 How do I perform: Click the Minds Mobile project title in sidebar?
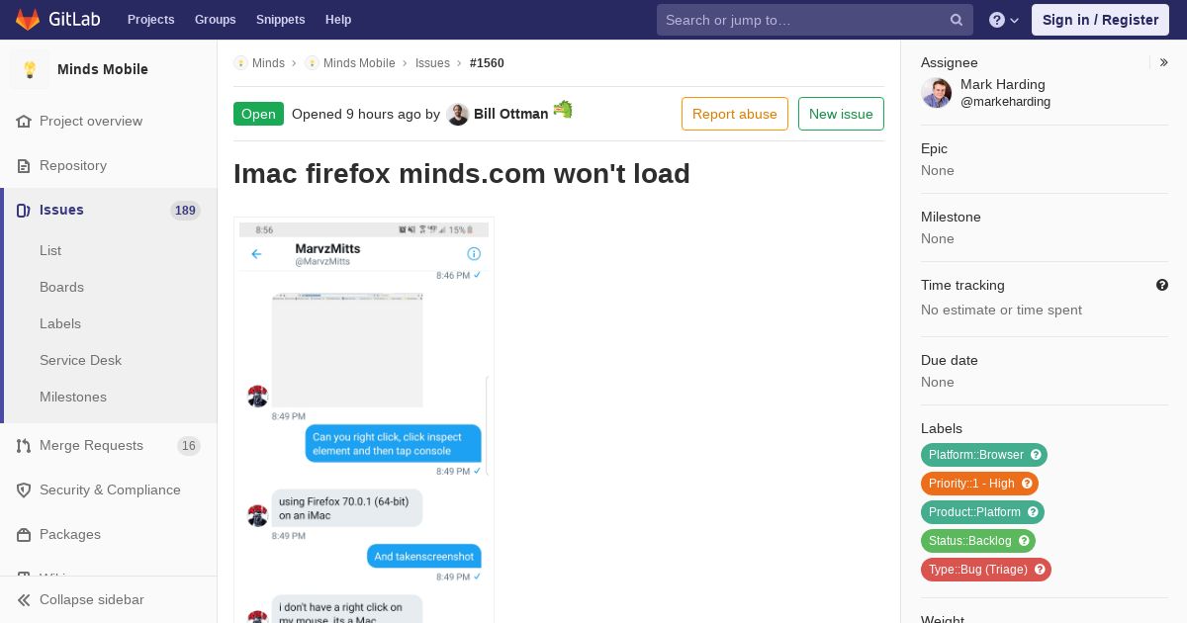pos(103,69)
